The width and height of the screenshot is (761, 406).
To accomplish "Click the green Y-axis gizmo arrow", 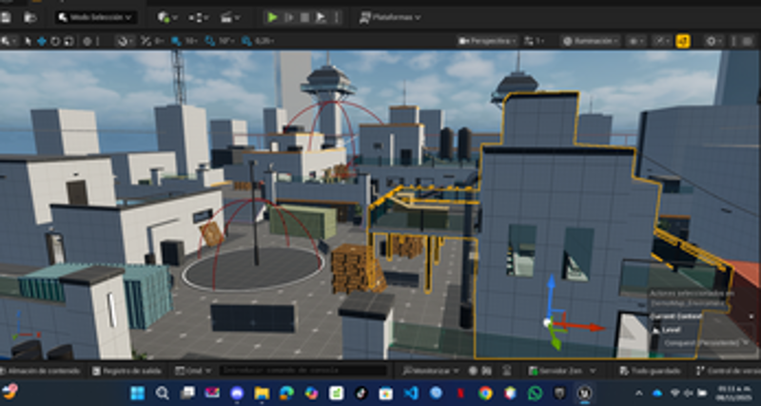I will [556, 340].
